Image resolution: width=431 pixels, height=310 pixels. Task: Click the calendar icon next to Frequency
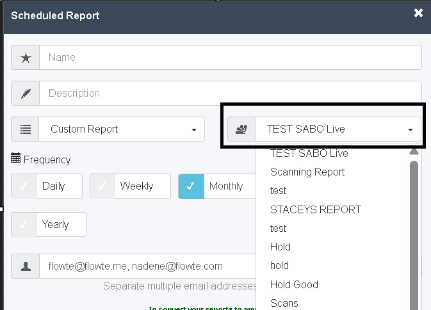[x=16, y=159]
